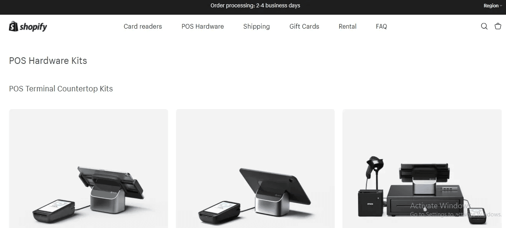506x228 pixels.
Task: Open kit with cash drawer and Epson printer
Action: pos(422,168)
